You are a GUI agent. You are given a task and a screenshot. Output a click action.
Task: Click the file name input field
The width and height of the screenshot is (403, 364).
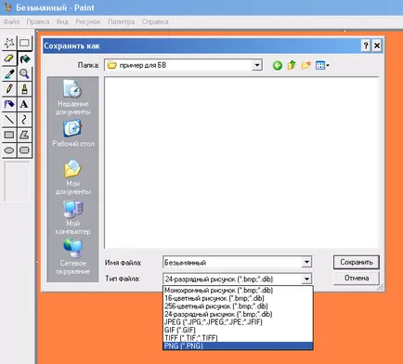[232, 263]
